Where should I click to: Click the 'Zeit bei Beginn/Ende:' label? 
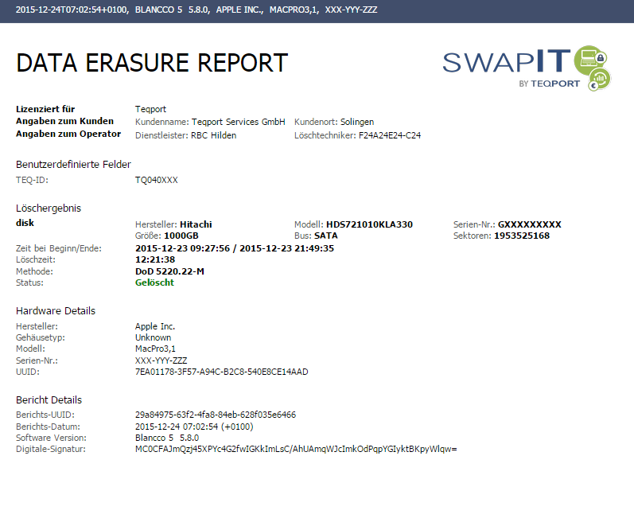point(59,248)
